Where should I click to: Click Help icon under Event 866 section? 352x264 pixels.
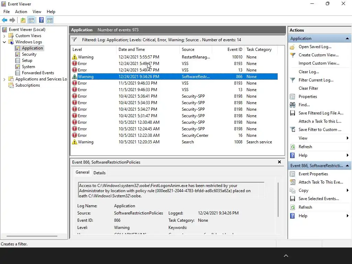tap(292, 216)
